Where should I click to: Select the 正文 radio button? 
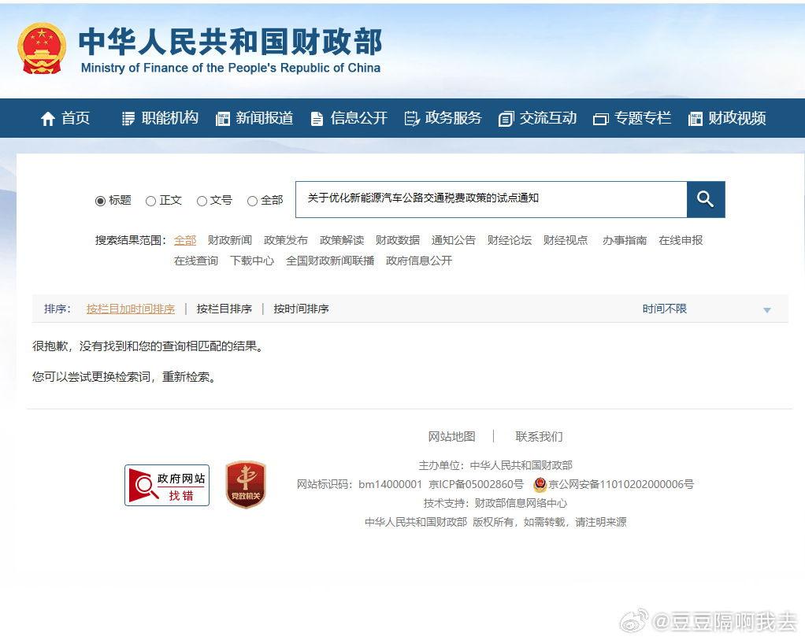click(150, 201)
